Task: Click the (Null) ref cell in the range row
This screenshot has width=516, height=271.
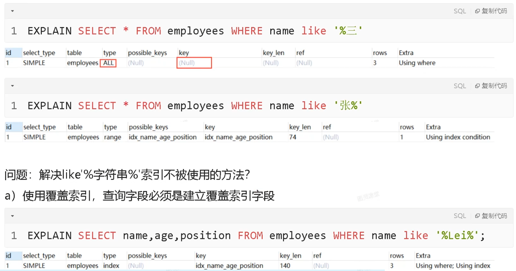Action: click(331, 137)
